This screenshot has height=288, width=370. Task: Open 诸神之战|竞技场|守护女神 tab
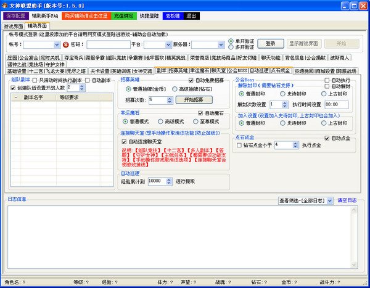[x=36, y=64]
